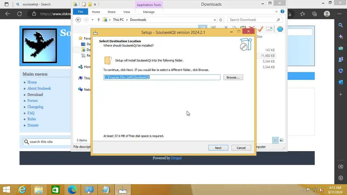
Task: Click the New folder quick access icon
Action: coord(90,4)
